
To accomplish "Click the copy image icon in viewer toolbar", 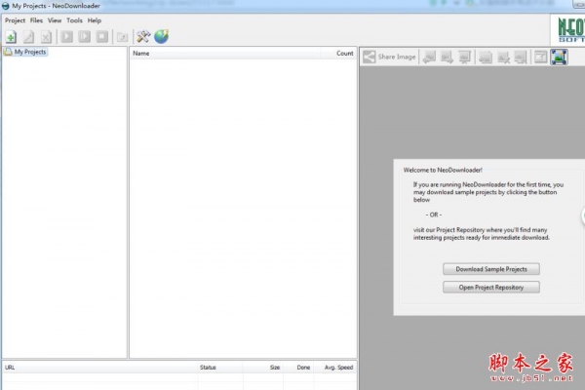I will point(486,58).
